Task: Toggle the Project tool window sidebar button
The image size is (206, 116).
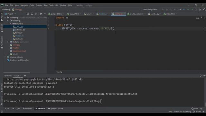Action: [x=2, y=17]
